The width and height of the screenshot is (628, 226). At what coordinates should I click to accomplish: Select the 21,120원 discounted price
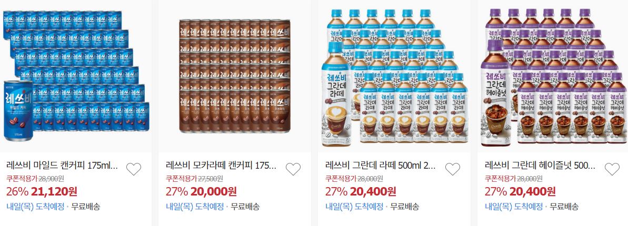click(54, 192)
